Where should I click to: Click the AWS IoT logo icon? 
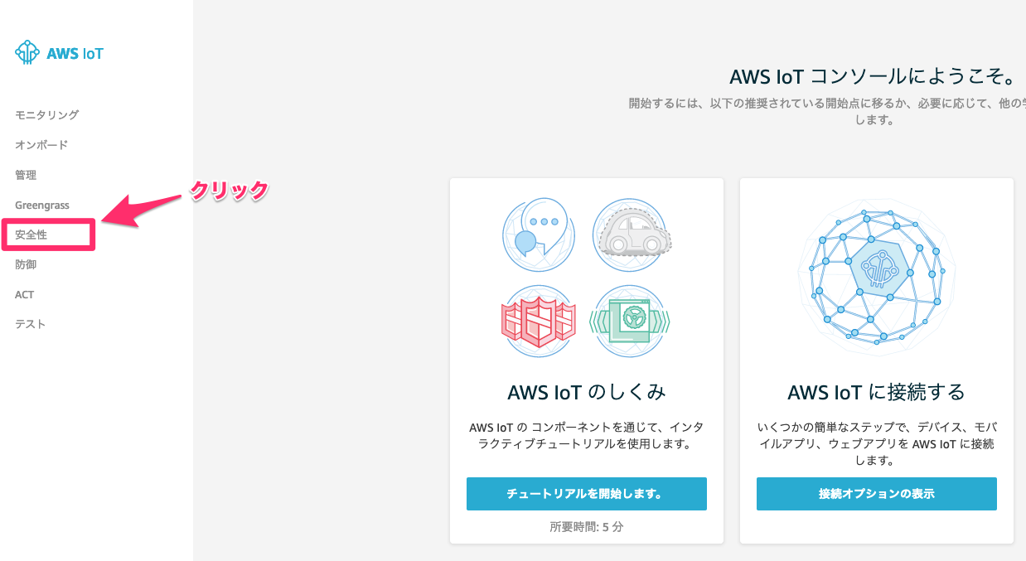pos(27,53)
